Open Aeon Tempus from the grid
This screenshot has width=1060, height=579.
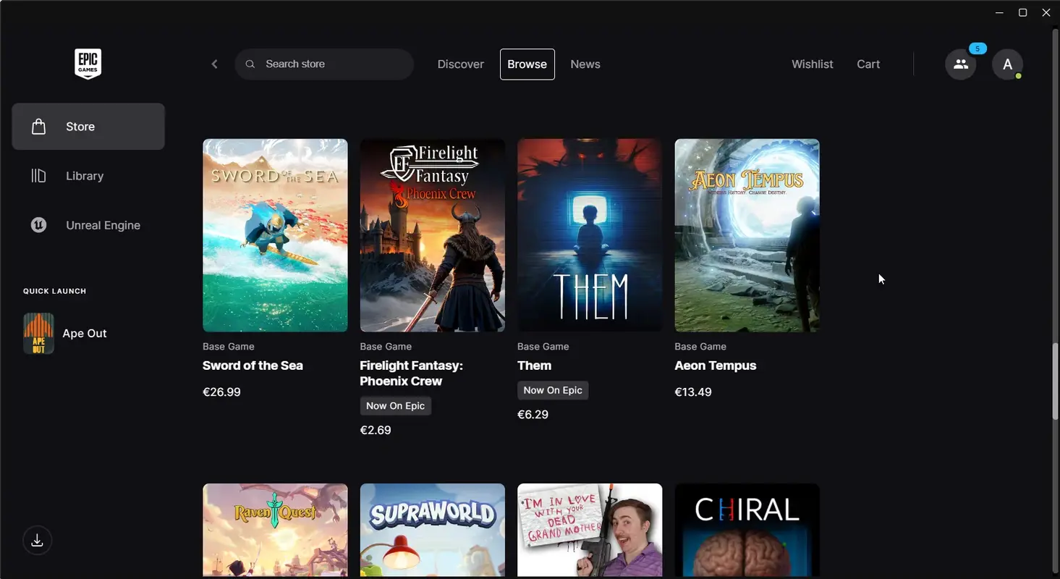coord(747,235)
